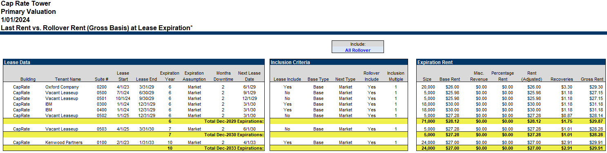Click next lease date 6/1/29
This screenshot has height=153, width=607.
point(249,87)
